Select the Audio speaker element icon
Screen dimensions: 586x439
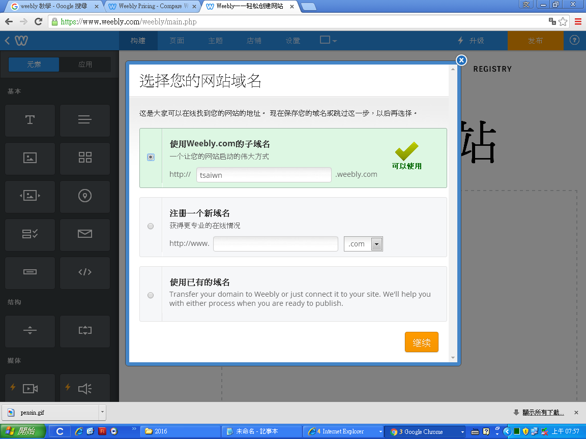click(x=85, y=388)
